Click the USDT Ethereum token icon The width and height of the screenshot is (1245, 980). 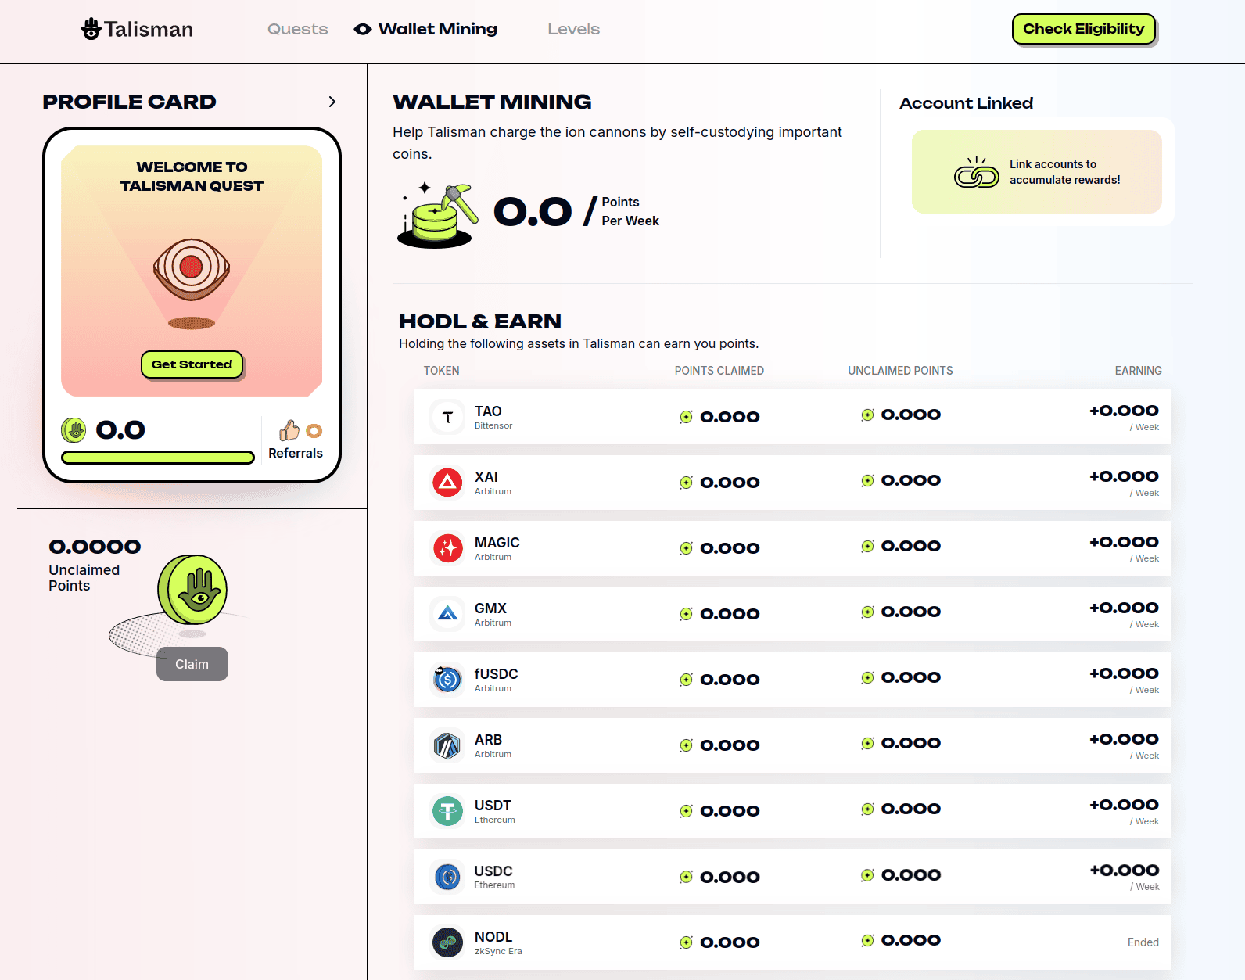(x=447, y=811)
